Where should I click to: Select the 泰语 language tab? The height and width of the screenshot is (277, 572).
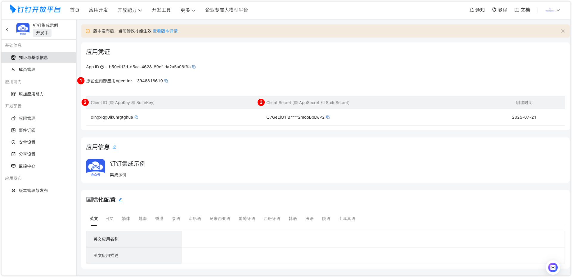(x=176, y=219)
